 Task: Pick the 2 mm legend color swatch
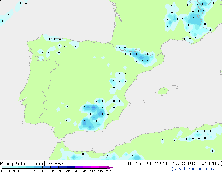tap(30, 167)
